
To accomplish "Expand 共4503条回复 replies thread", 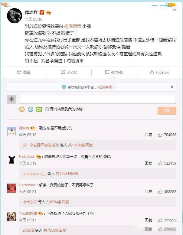I will click(x=67, y=174).
